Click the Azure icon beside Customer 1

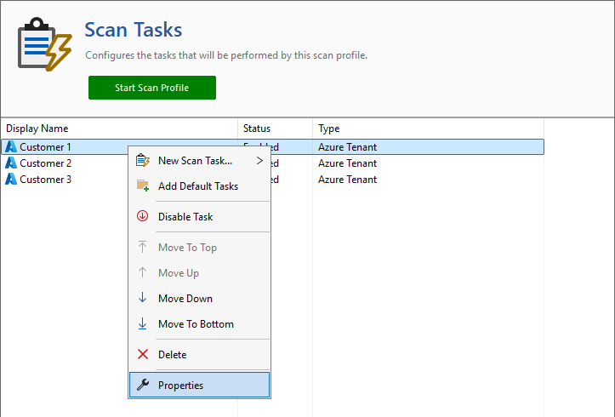[x=11, y=147]
